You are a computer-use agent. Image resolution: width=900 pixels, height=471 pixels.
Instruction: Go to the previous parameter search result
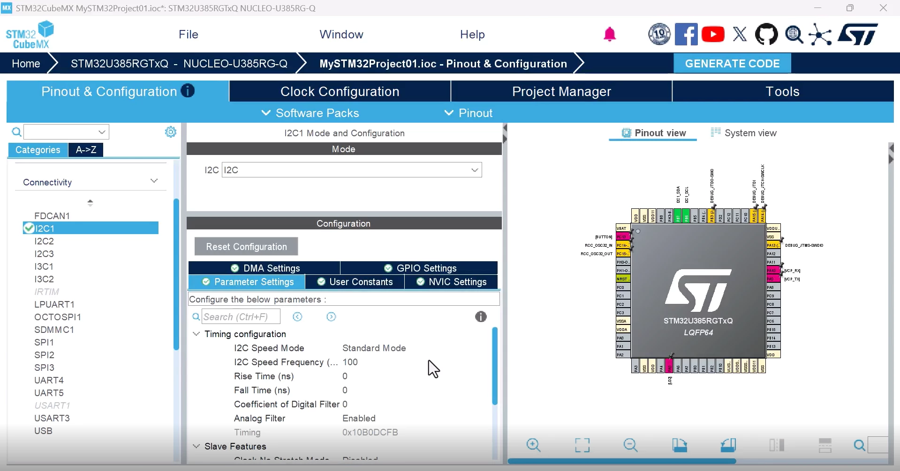point(297,317)
